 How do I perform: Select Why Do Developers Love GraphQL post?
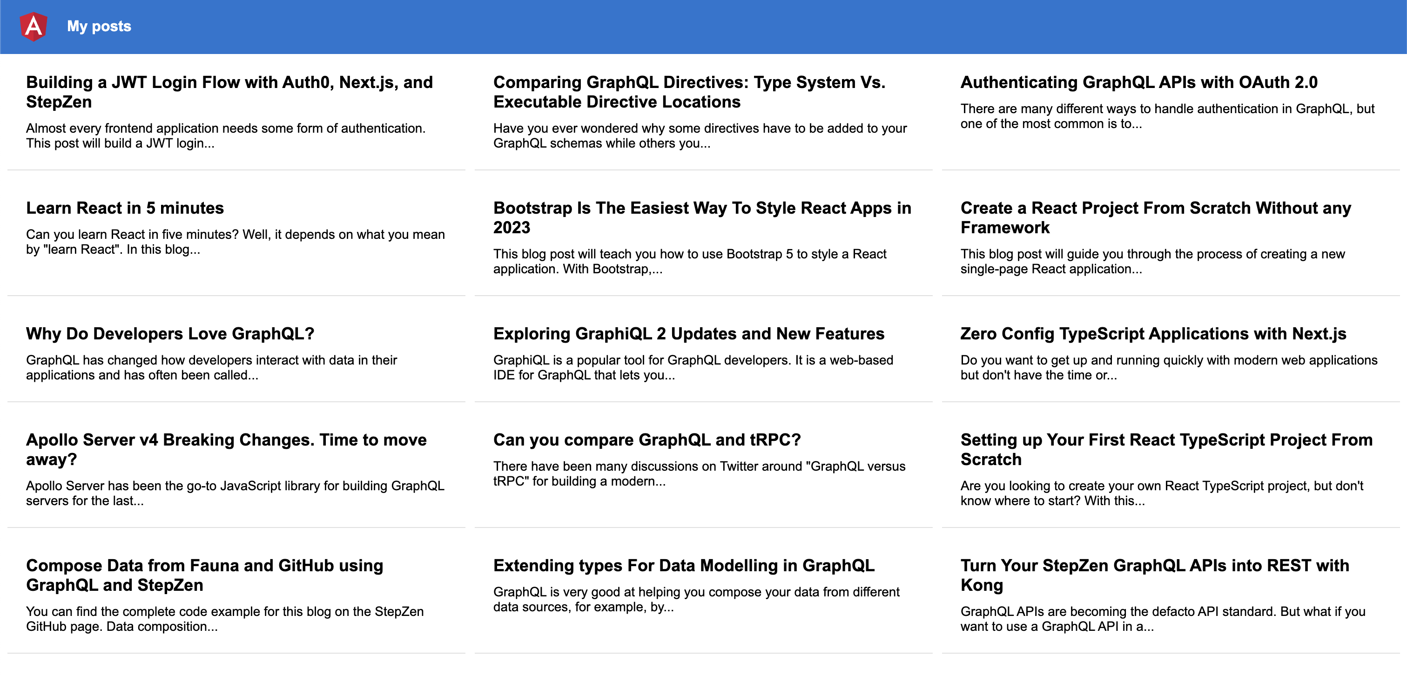coord(170,333)
